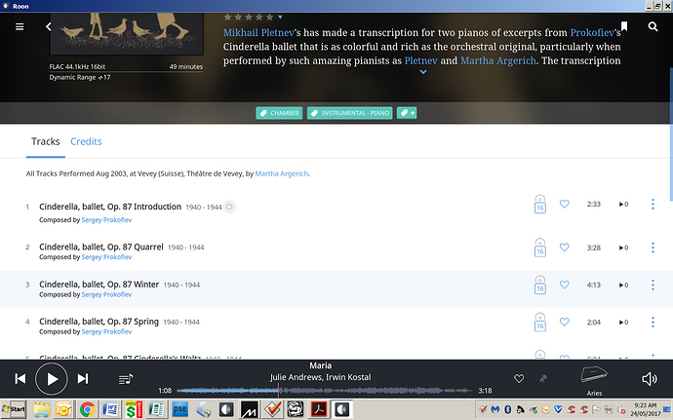This screenshot has width=673, height=420.
Task: Go back with the left arrow
Action: click(49, 27)
